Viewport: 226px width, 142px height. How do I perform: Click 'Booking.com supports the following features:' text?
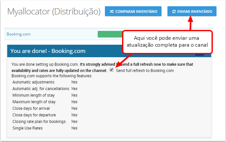coord(52,76)
